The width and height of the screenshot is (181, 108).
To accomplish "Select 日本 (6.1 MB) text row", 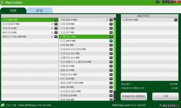I will (x=67, y=28).
